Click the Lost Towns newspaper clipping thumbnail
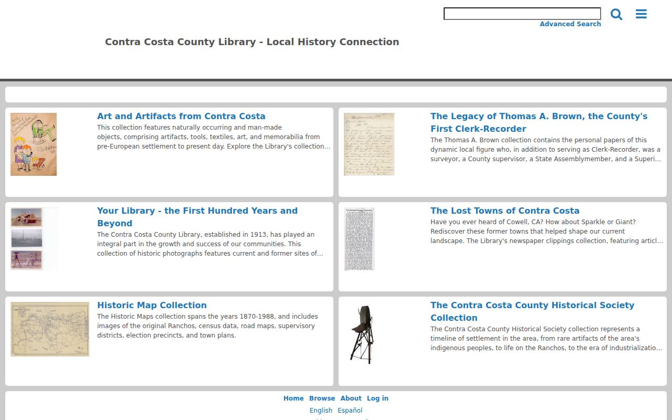Viewport: 672px width, 420px height. click(x=360, y=239)
